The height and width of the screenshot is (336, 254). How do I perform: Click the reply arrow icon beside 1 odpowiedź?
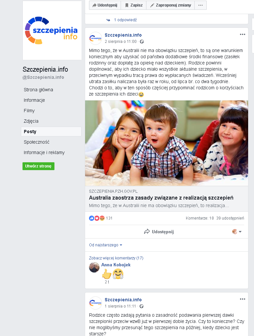(x=108, y=20)
